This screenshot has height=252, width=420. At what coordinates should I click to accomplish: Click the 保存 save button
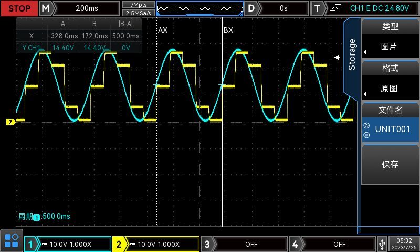click(x=390, y=165)
